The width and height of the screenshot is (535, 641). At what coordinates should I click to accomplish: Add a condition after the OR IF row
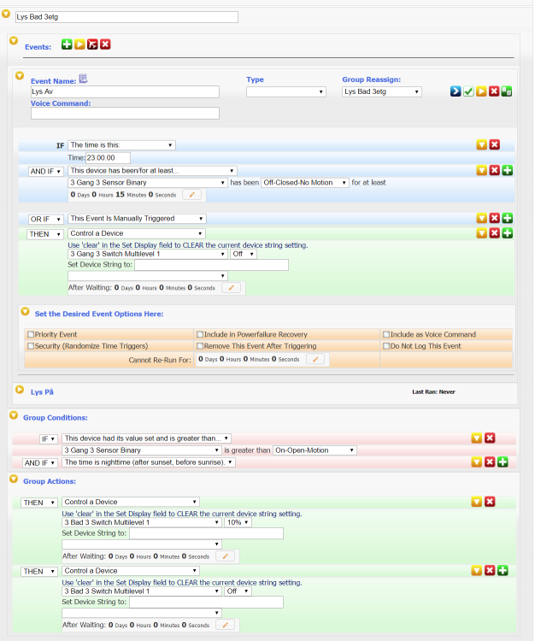(x=507, y=219)
